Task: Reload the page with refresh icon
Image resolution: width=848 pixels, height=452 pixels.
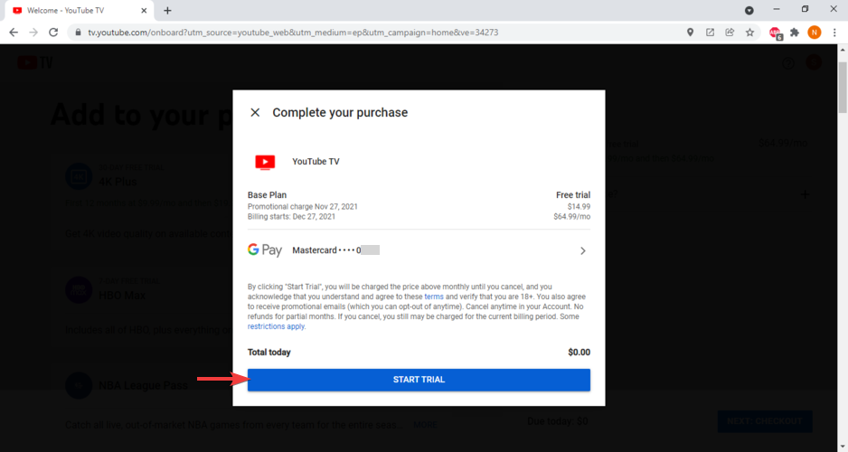Action: pyautogui.click(x=53, y=32)
